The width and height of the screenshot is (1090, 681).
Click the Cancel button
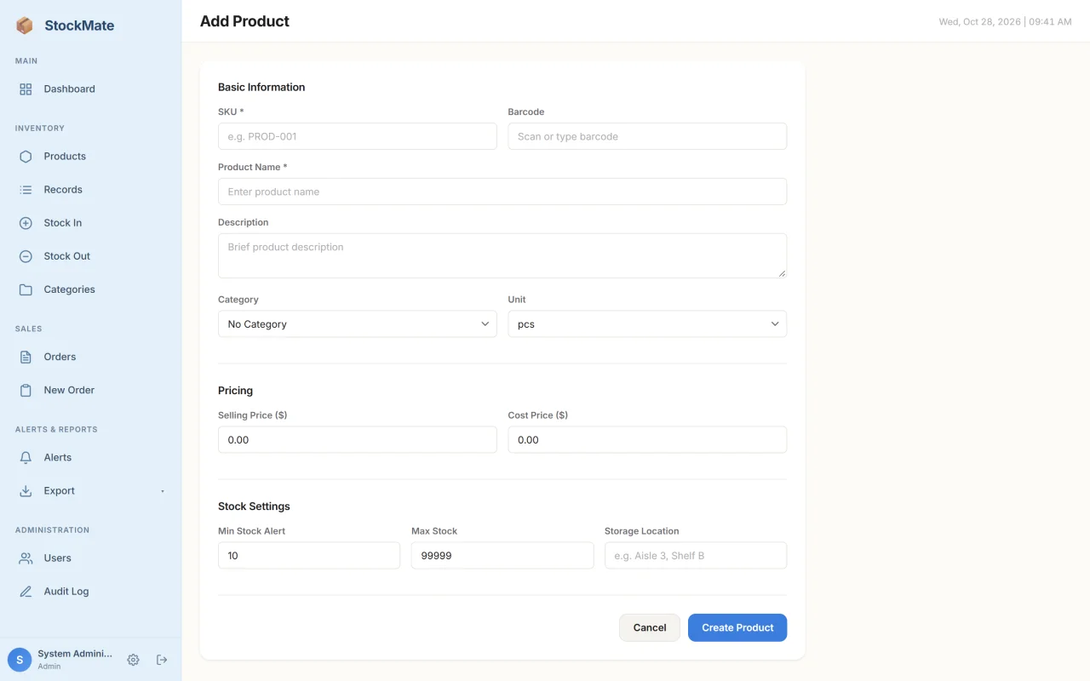pos(650,627)
